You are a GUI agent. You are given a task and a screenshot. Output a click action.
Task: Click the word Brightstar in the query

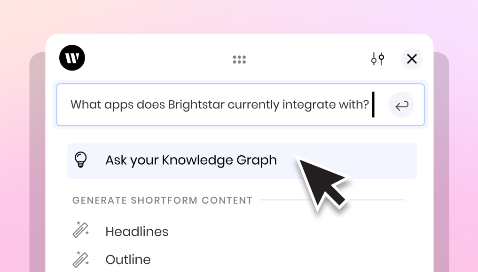196,105
